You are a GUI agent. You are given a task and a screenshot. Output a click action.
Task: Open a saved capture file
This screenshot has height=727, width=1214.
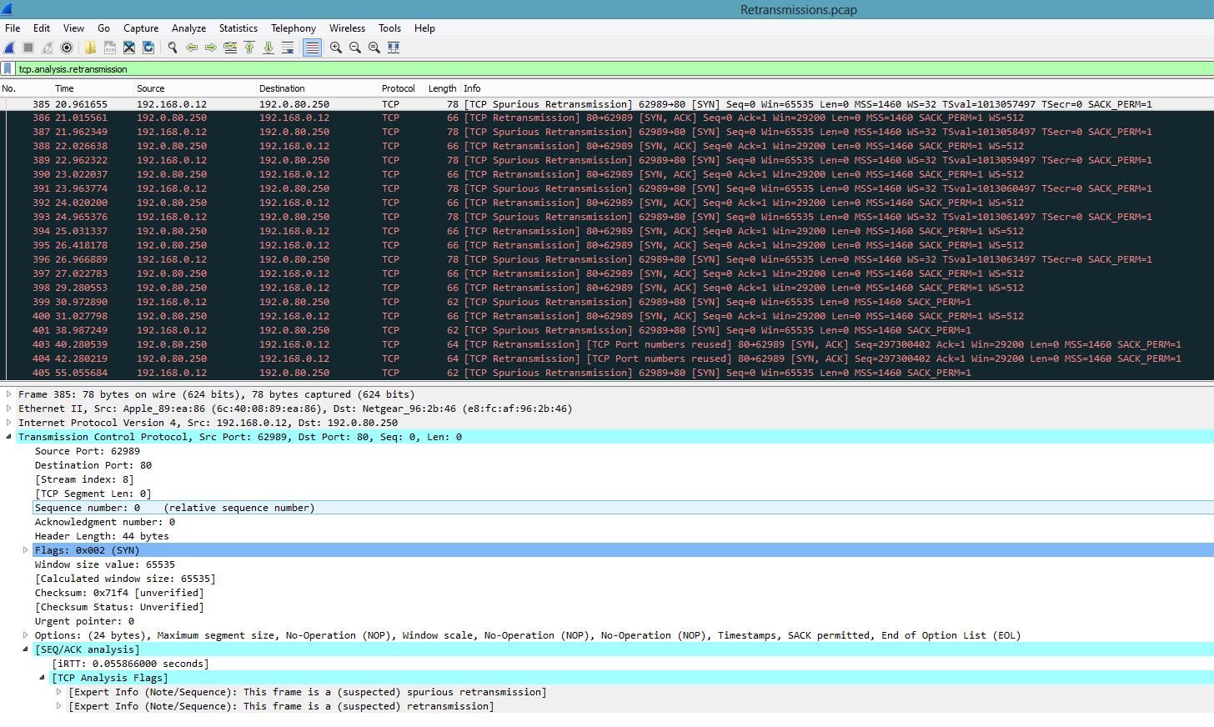pyautogui.click(x=90, y=48)
